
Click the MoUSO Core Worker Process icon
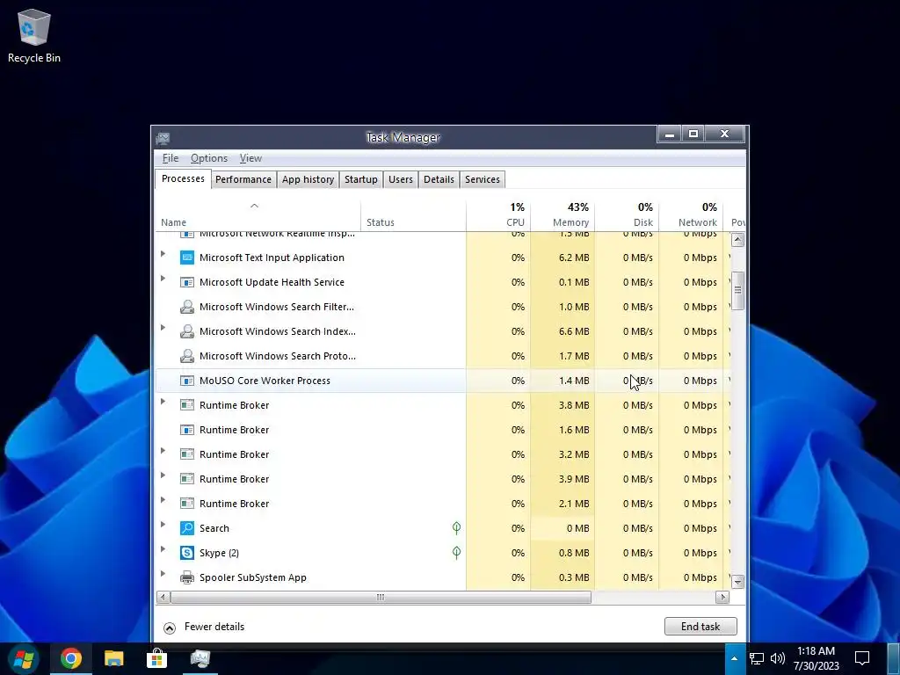pos(187,381)
